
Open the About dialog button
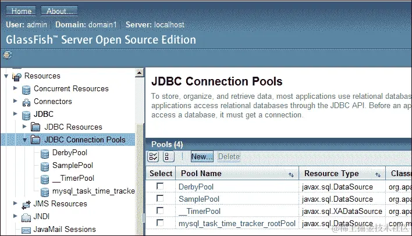[59, 11]
